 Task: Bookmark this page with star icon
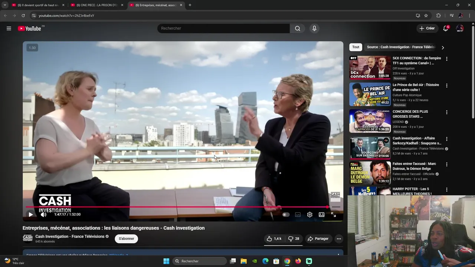[x=426, y=16]
